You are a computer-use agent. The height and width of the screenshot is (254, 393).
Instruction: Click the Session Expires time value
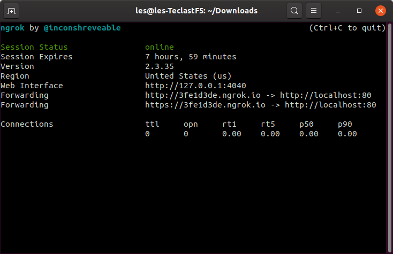(191, 57)
